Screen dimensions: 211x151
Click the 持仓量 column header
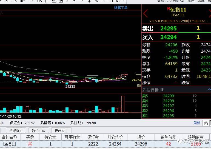click(50, 137)
